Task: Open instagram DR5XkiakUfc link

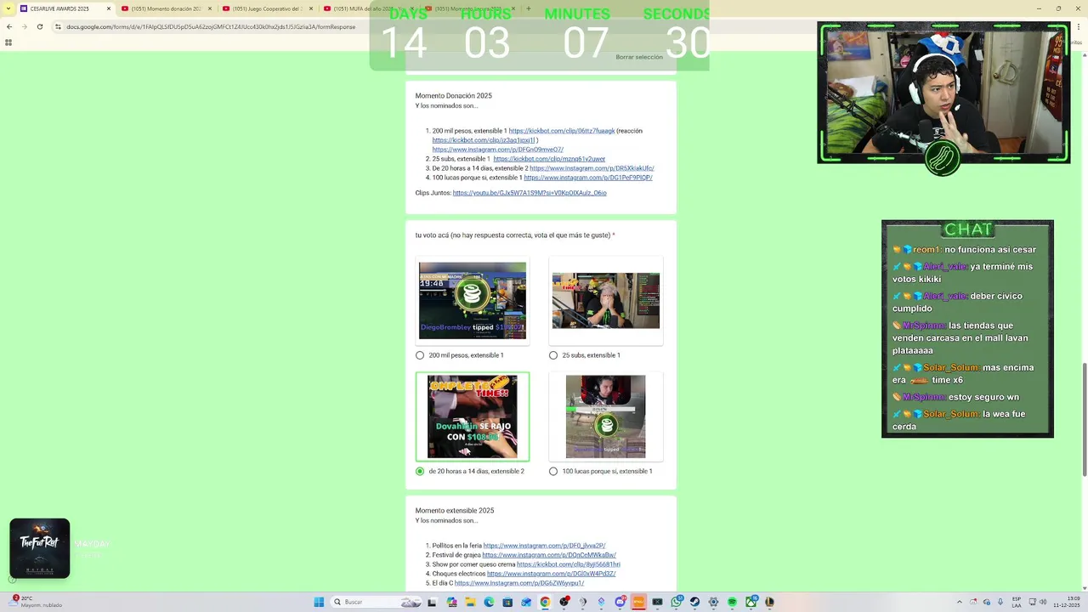Action: (x=592, y=168)
